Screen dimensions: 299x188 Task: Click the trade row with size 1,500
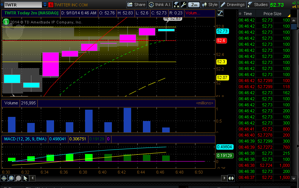point(264,177)
